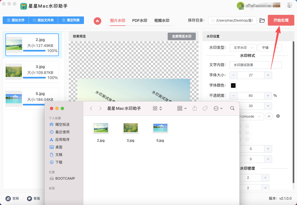Switch to the PDF水印 tab
Image resolution: width=297 pixels, height=205 pixels.
(140, 20)
